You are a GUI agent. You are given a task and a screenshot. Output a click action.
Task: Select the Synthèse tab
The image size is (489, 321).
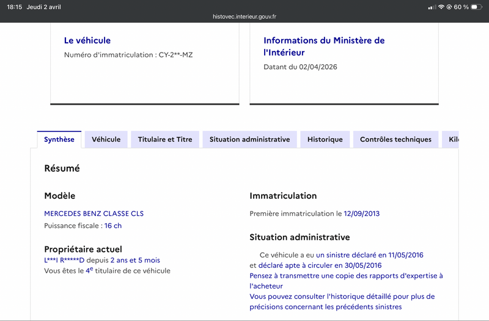[59, 139]
